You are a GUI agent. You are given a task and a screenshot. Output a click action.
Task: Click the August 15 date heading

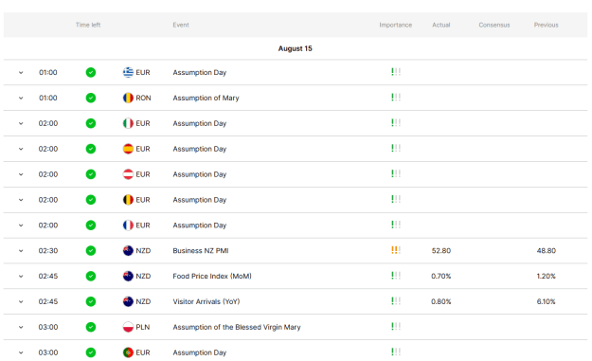coord(296,48)
